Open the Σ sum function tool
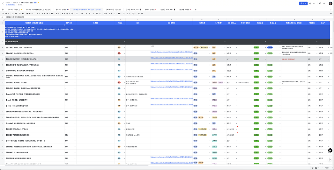This screenshot has height=170, width=334. coord(127,13)
